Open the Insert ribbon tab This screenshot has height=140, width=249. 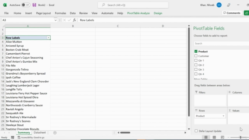coord(28,13)
